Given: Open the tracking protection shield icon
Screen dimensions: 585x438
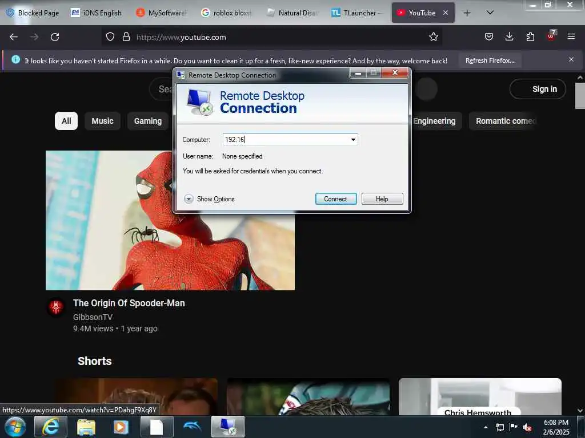Looking at the screenshot, I should [x=110, y=37].
